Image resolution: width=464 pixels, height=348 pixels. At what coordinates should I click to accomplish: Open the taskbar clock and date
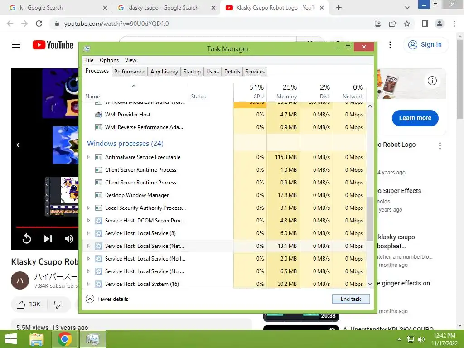[445, 339]
